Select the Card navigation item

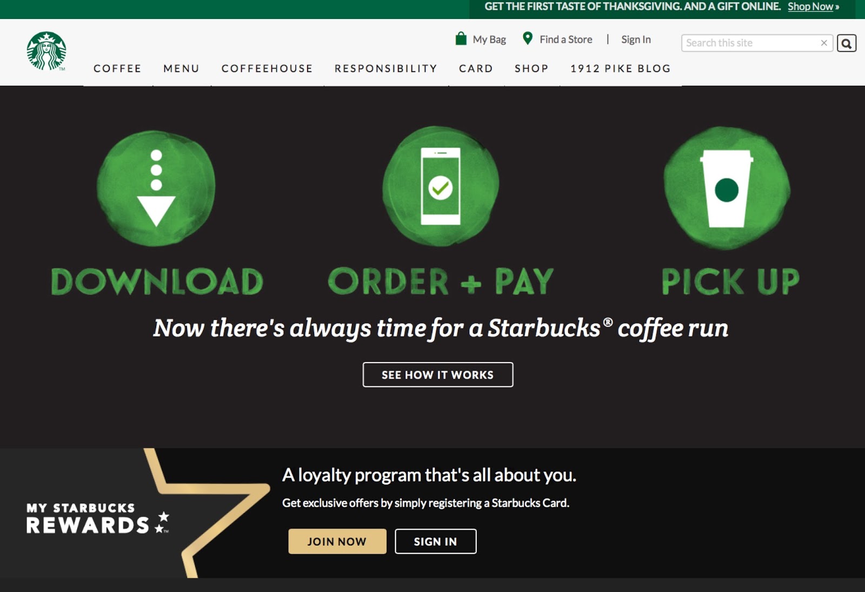[476, 69]
